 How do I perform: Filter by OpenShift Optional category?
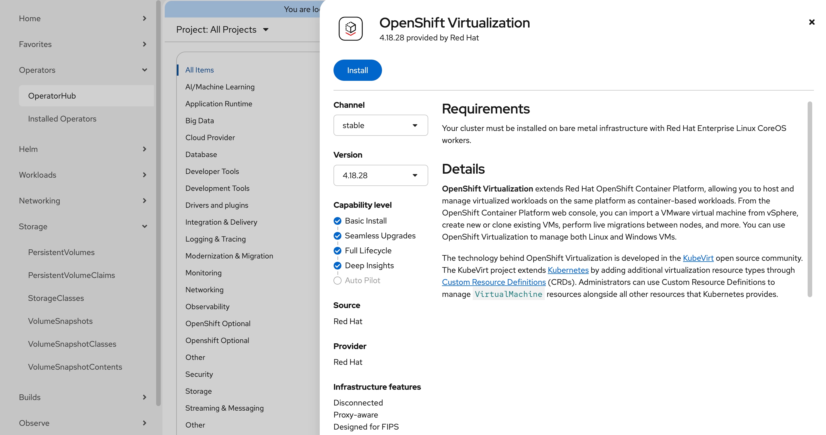tap(218, 324)
